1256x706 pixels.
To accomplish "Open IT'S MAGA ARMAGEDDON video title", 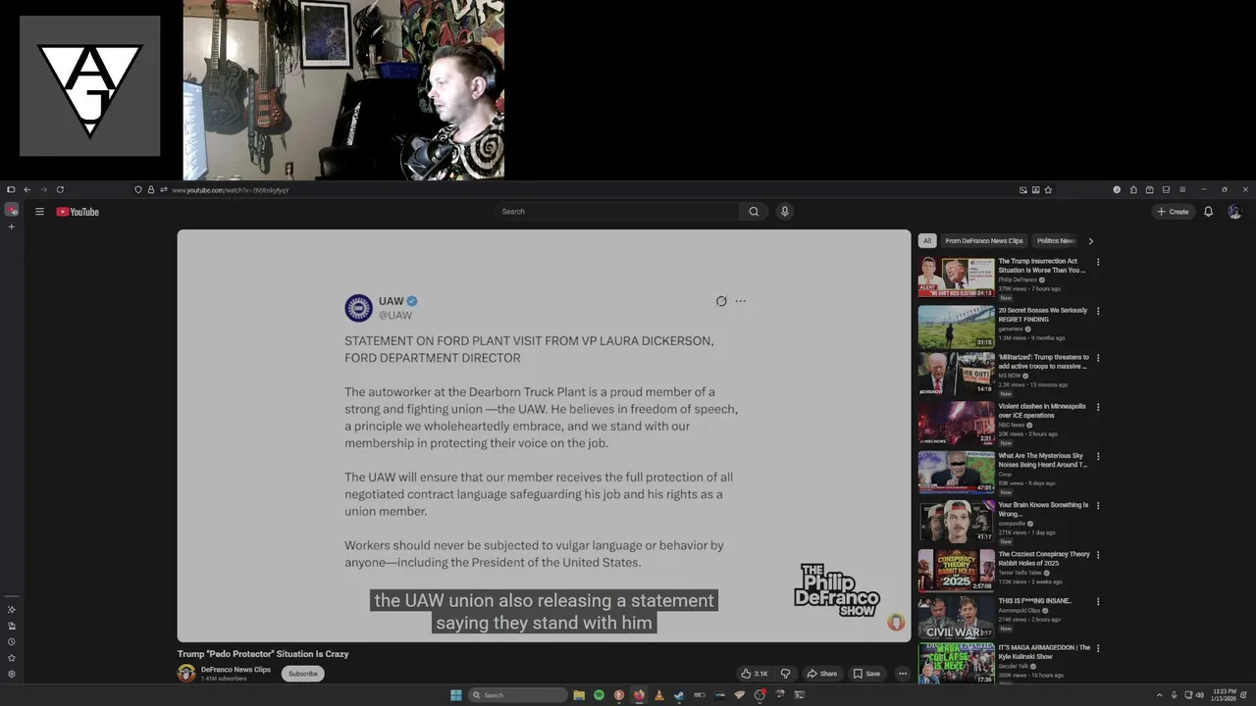I will coord(1044,652).
